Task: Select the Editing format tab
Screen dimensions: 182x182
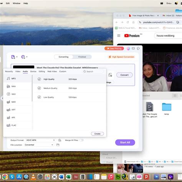Action: pyautogui.click(x=42, y=71)
